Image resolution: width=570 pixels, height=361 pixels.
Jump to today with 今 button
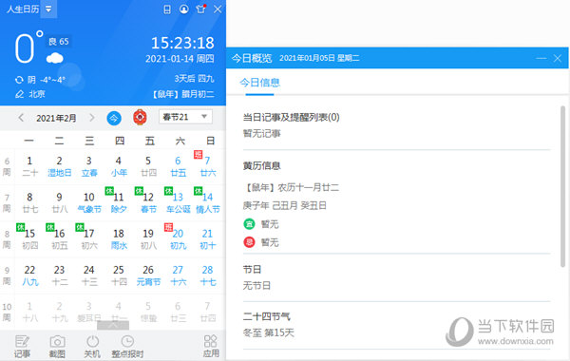coord(114,118)
